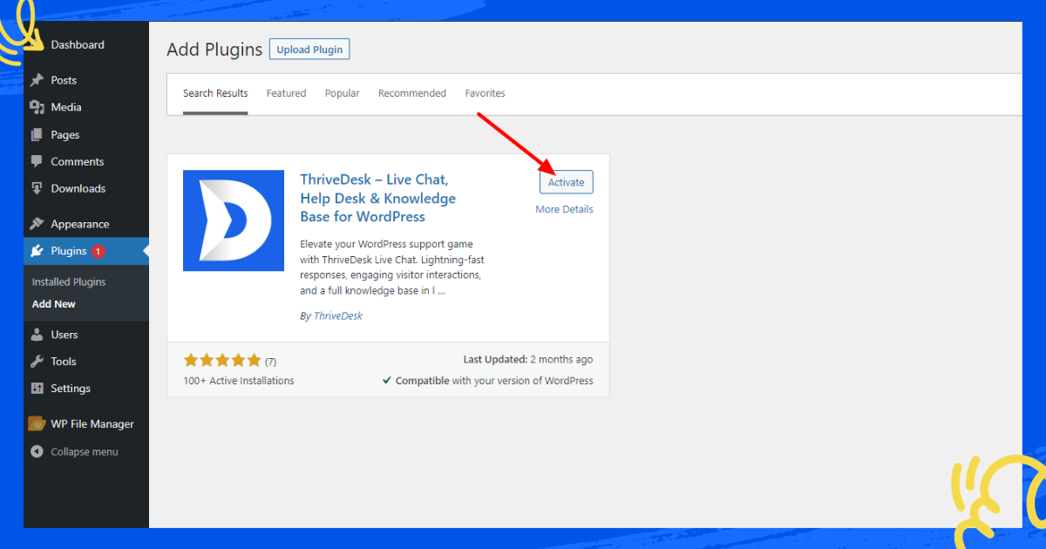Click the Tools wrench icon
The height and width of the screenshot is (549, 1046).
coord(37,362)
